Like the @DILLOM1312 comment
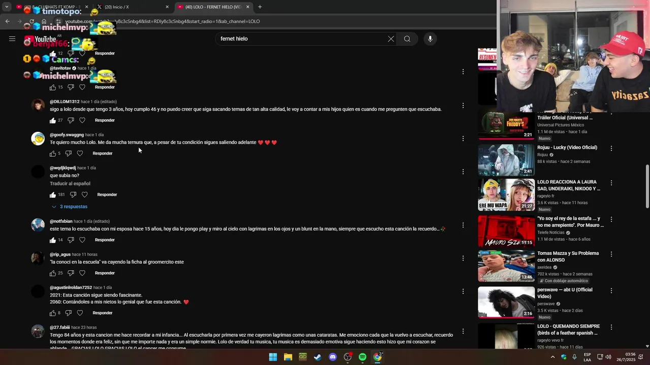Viewport: 650px width, 365px height. coord(53,120)
